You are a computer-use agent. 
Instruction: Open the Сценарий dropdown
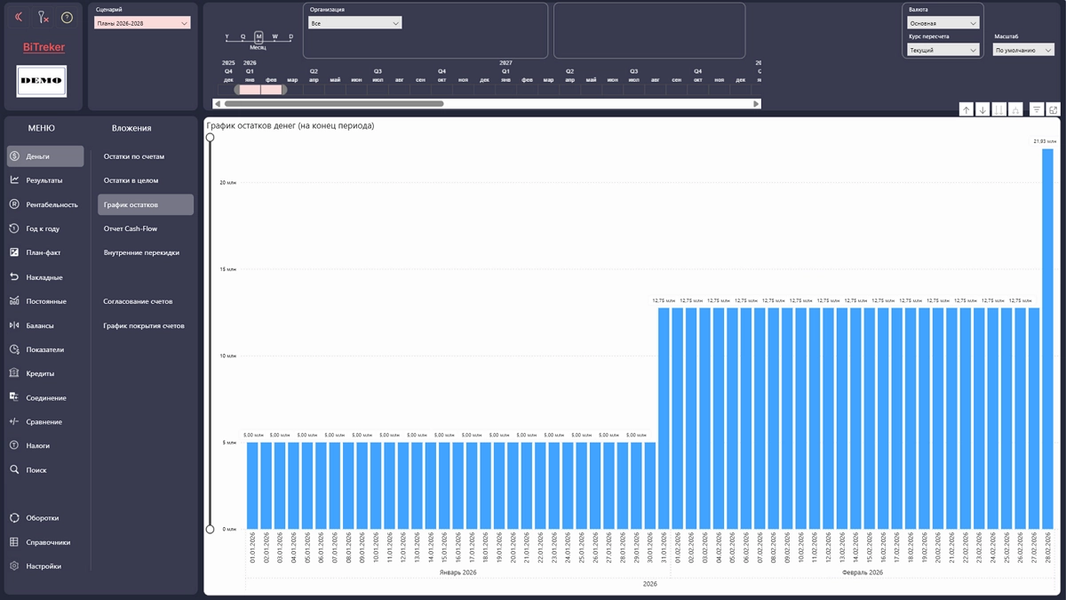(x=142, y=23)
